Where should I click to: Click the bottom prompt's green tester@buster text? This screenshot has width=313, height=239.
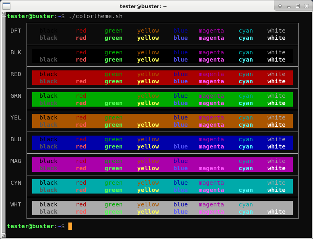tap(30, 226)
